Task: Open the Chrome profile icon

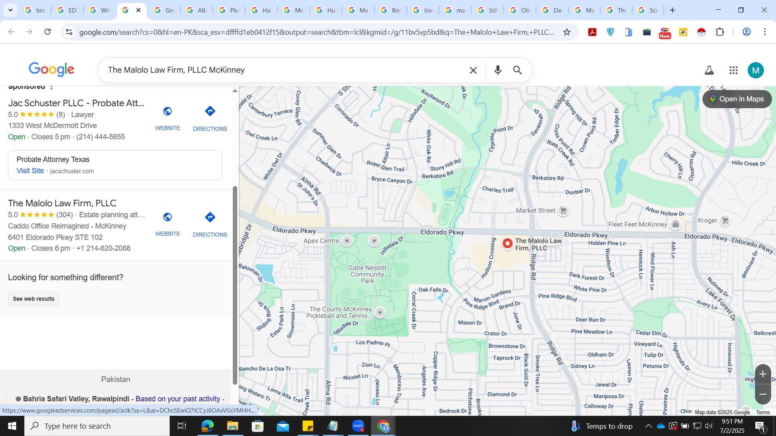Action: (746, 32)
